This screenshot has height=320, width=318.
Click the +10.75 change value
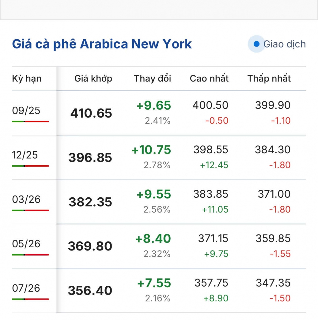point(151,150)
